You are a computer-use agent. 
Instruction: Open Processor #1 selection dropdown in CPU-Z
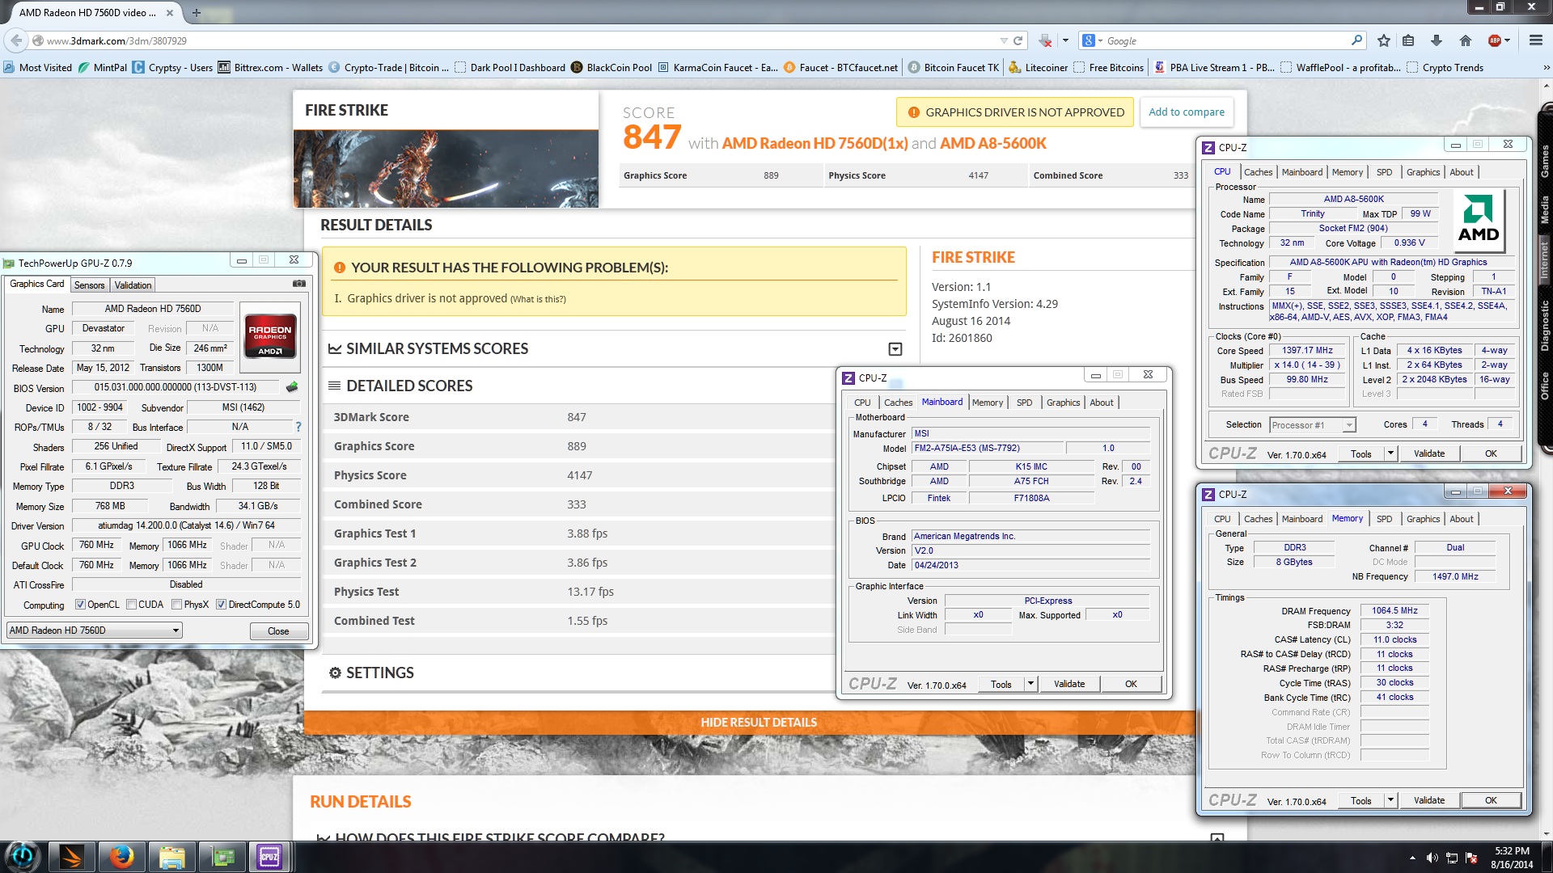[x=1312, y=425]
